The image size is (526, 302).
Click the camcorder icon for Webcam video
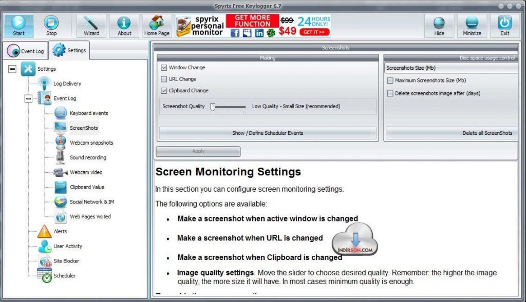point(61,172)
